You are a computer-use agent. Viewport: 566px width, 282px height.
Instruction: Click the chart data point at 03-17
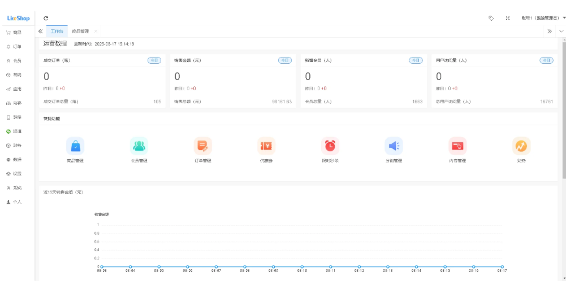pyautogui.click(x=502, y=267)
